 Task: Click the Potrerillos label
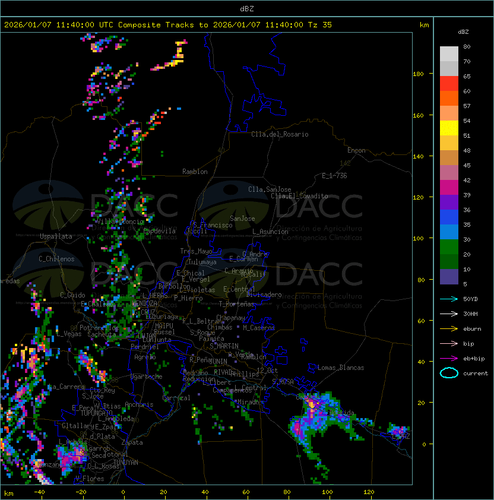tap(99, 328)
